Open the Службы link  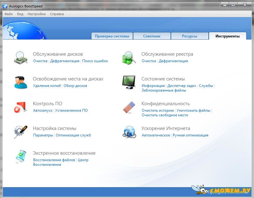[206, 86]
